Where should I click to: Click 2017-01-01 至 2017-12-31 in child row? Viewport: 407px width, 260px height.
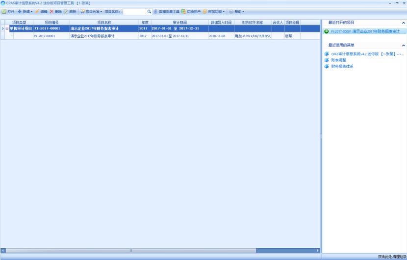pos(179,36)
